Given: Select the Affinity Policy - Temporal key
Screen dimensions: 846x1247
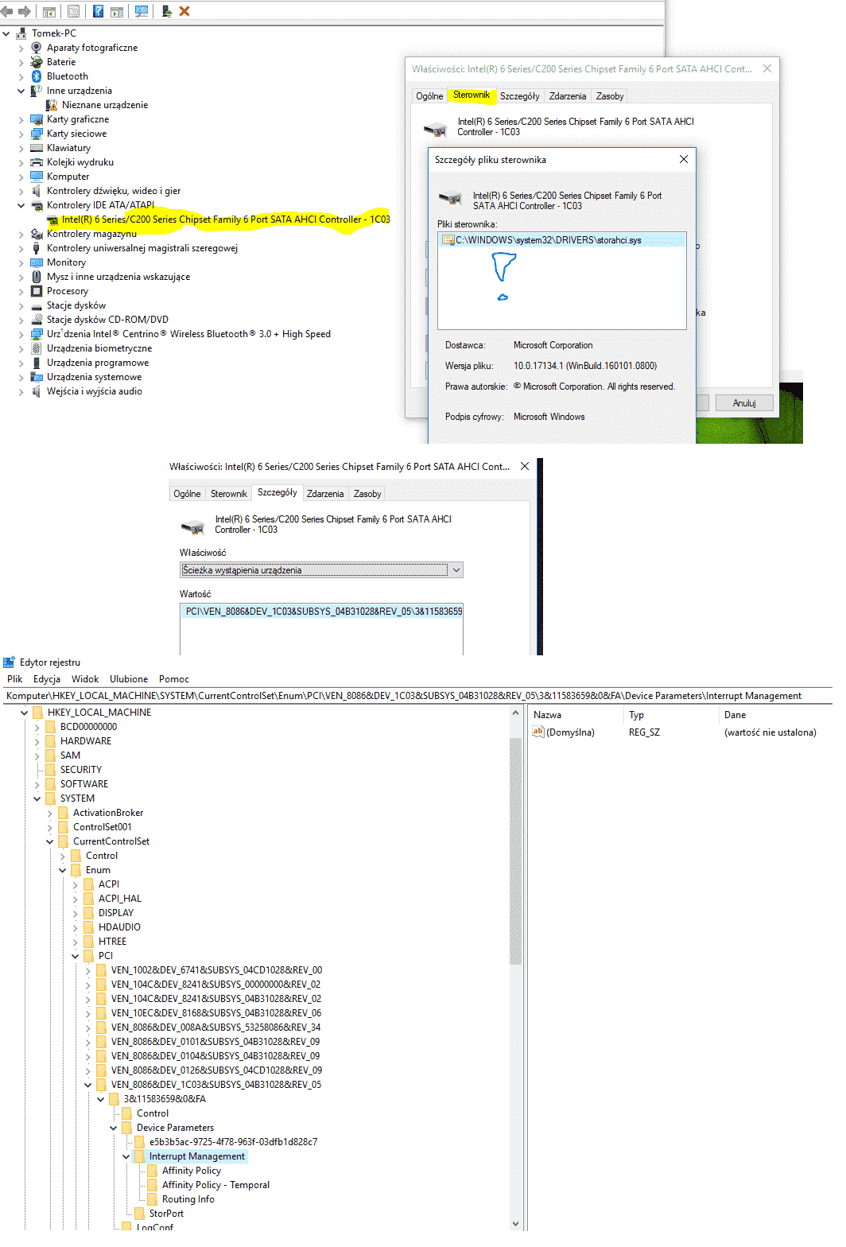Looking at the screenshot, I should tap(215, 1185).
